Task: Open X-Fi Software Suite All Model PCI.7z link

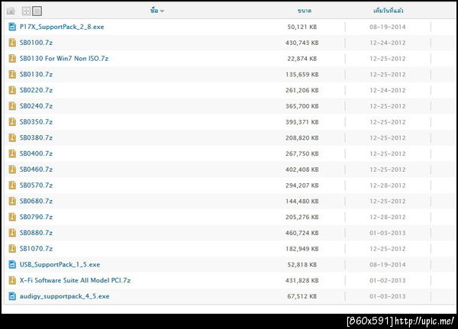Action: (75, 280)
